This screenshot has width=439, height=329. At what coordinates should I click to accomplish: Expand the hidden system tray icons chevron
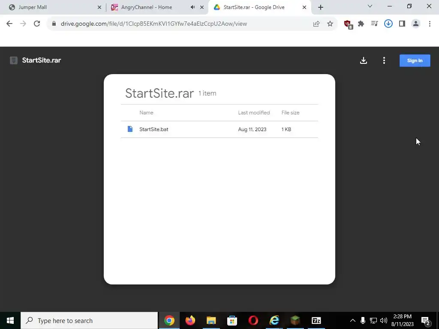click(x=353, y=320)
